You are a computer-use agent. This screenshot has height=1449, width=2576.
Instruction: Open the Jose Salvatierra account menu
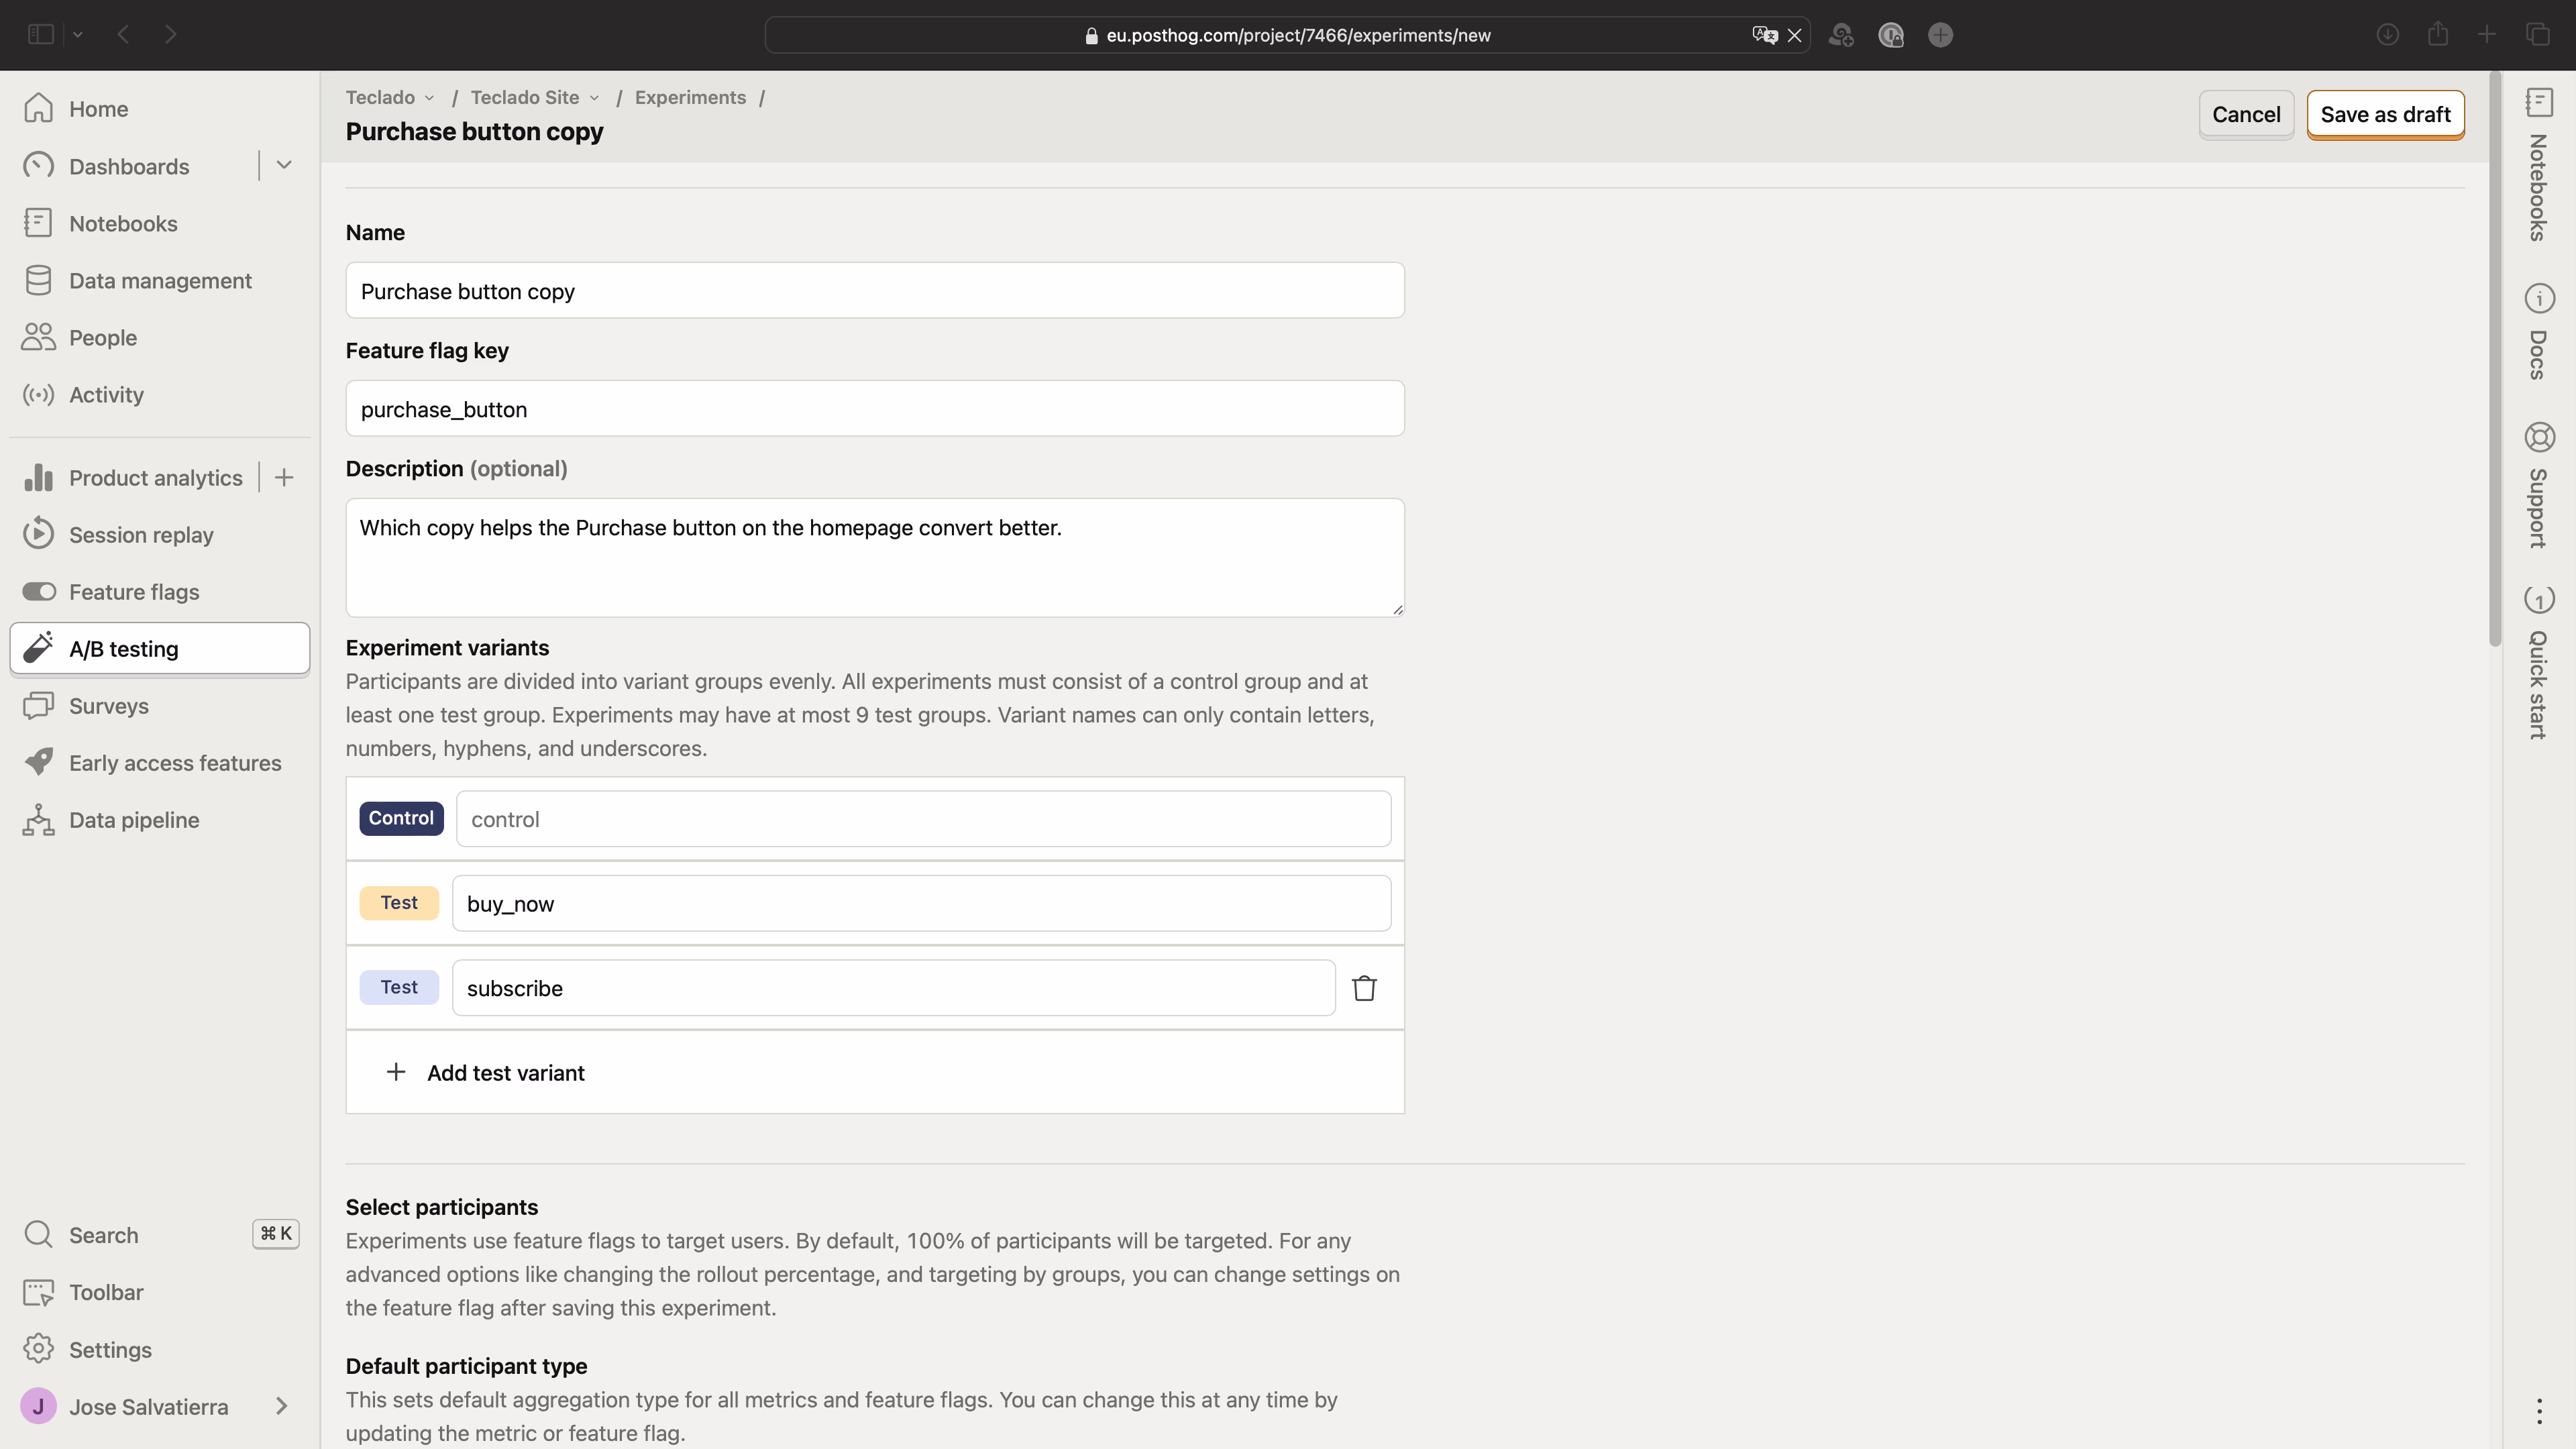click(x=160, y=1406)
